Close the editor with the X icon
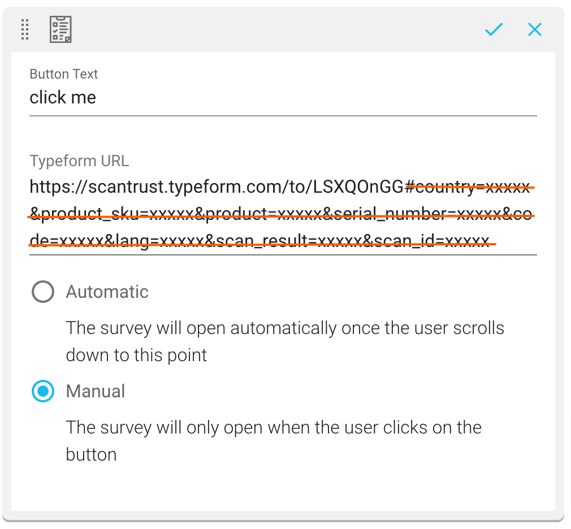The image size is (571, 529). pyautogui.click(x=534, y=29)
